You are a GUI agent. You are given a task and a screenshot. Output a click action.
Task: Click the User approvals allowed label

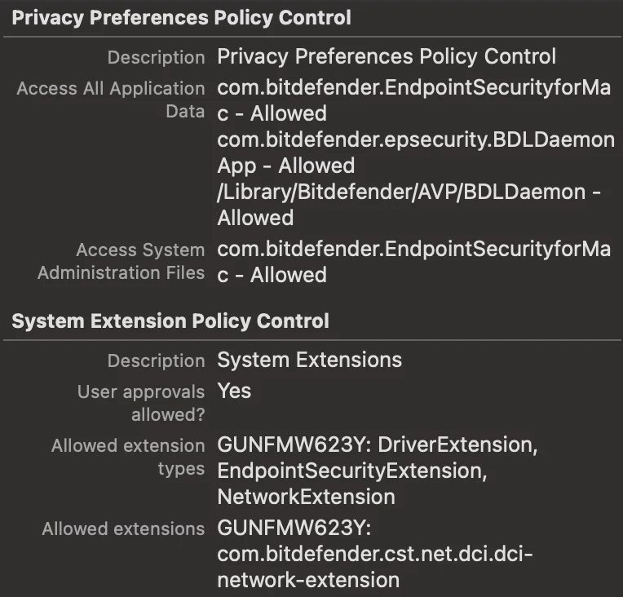click(x=141, y=403)
